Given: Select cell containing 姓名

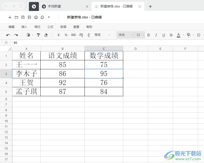Looking at the screenshot, I should [x=26, y=56].
